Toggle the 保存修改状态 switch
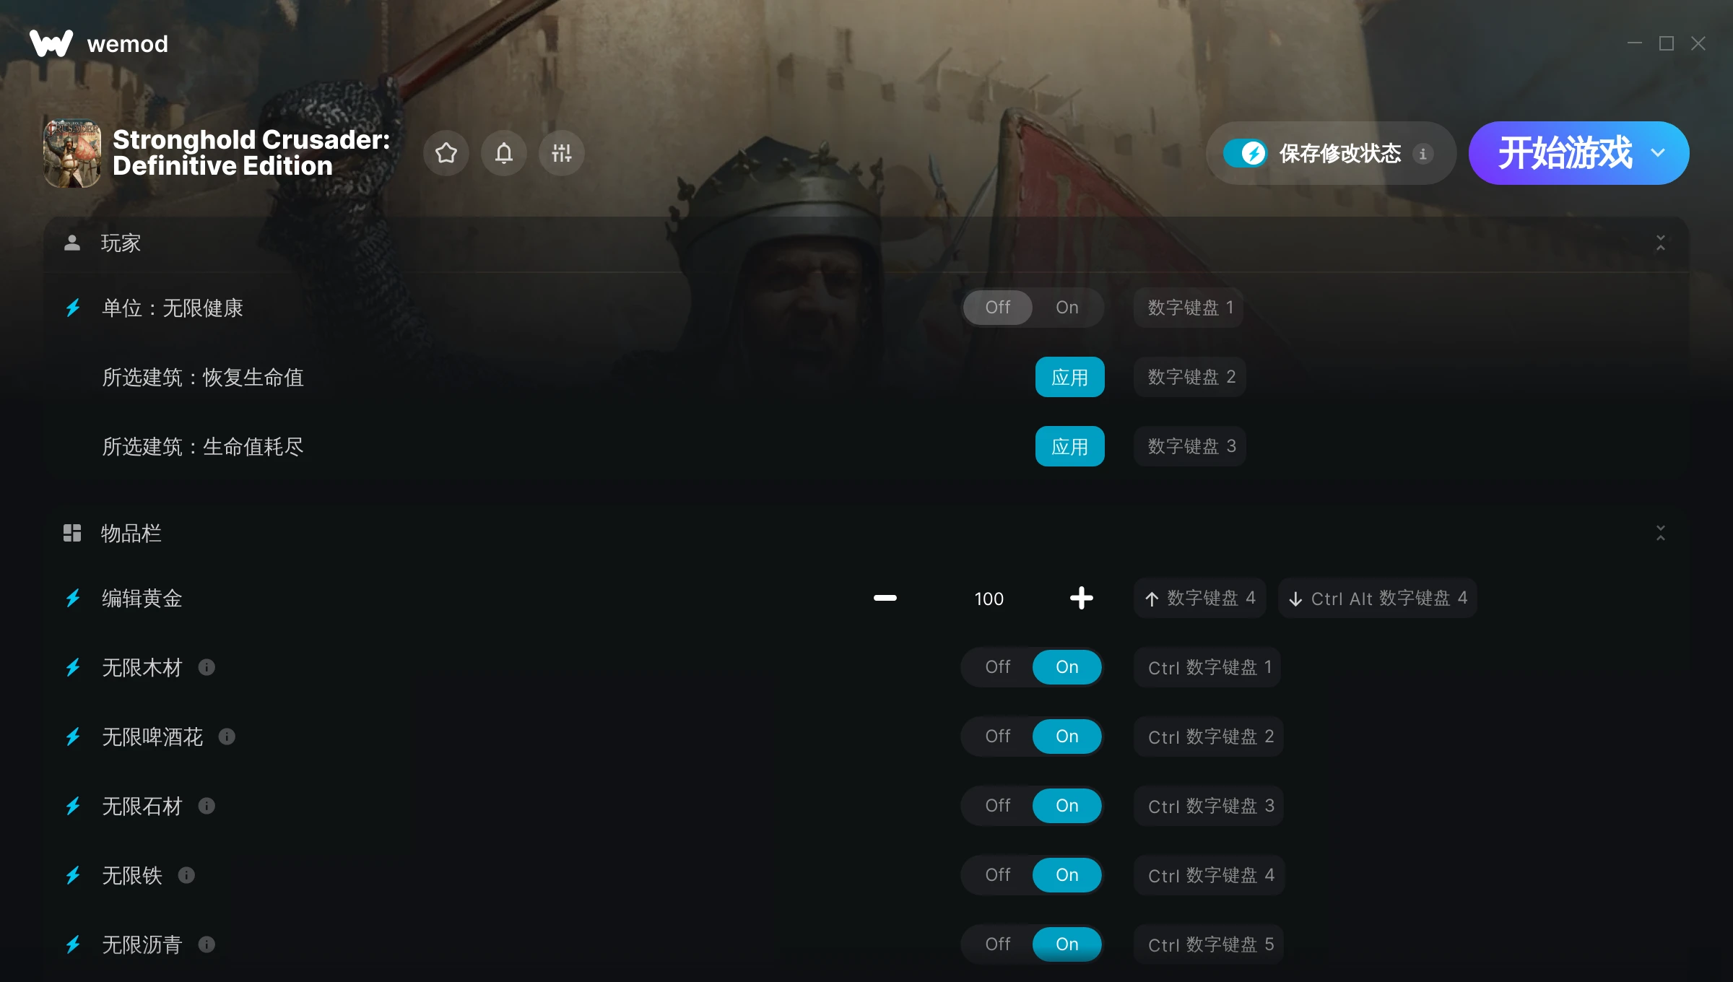 (x=1245, y=153)
